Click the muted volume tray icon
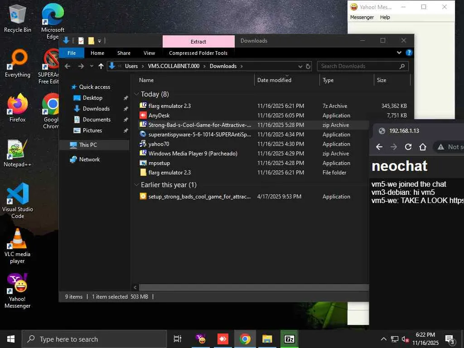 (405, 339)
